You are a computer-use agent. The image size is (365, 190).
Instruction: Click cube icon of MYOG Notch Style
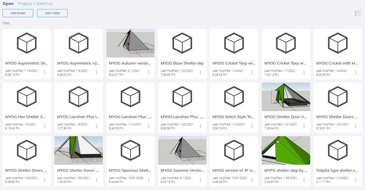234,97
